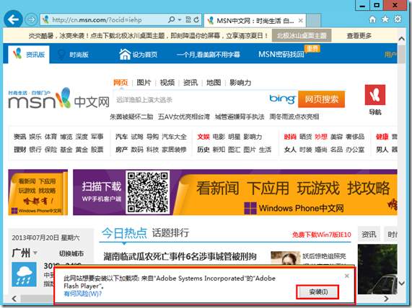Select the 资讯 search tab

pos(190,83)
